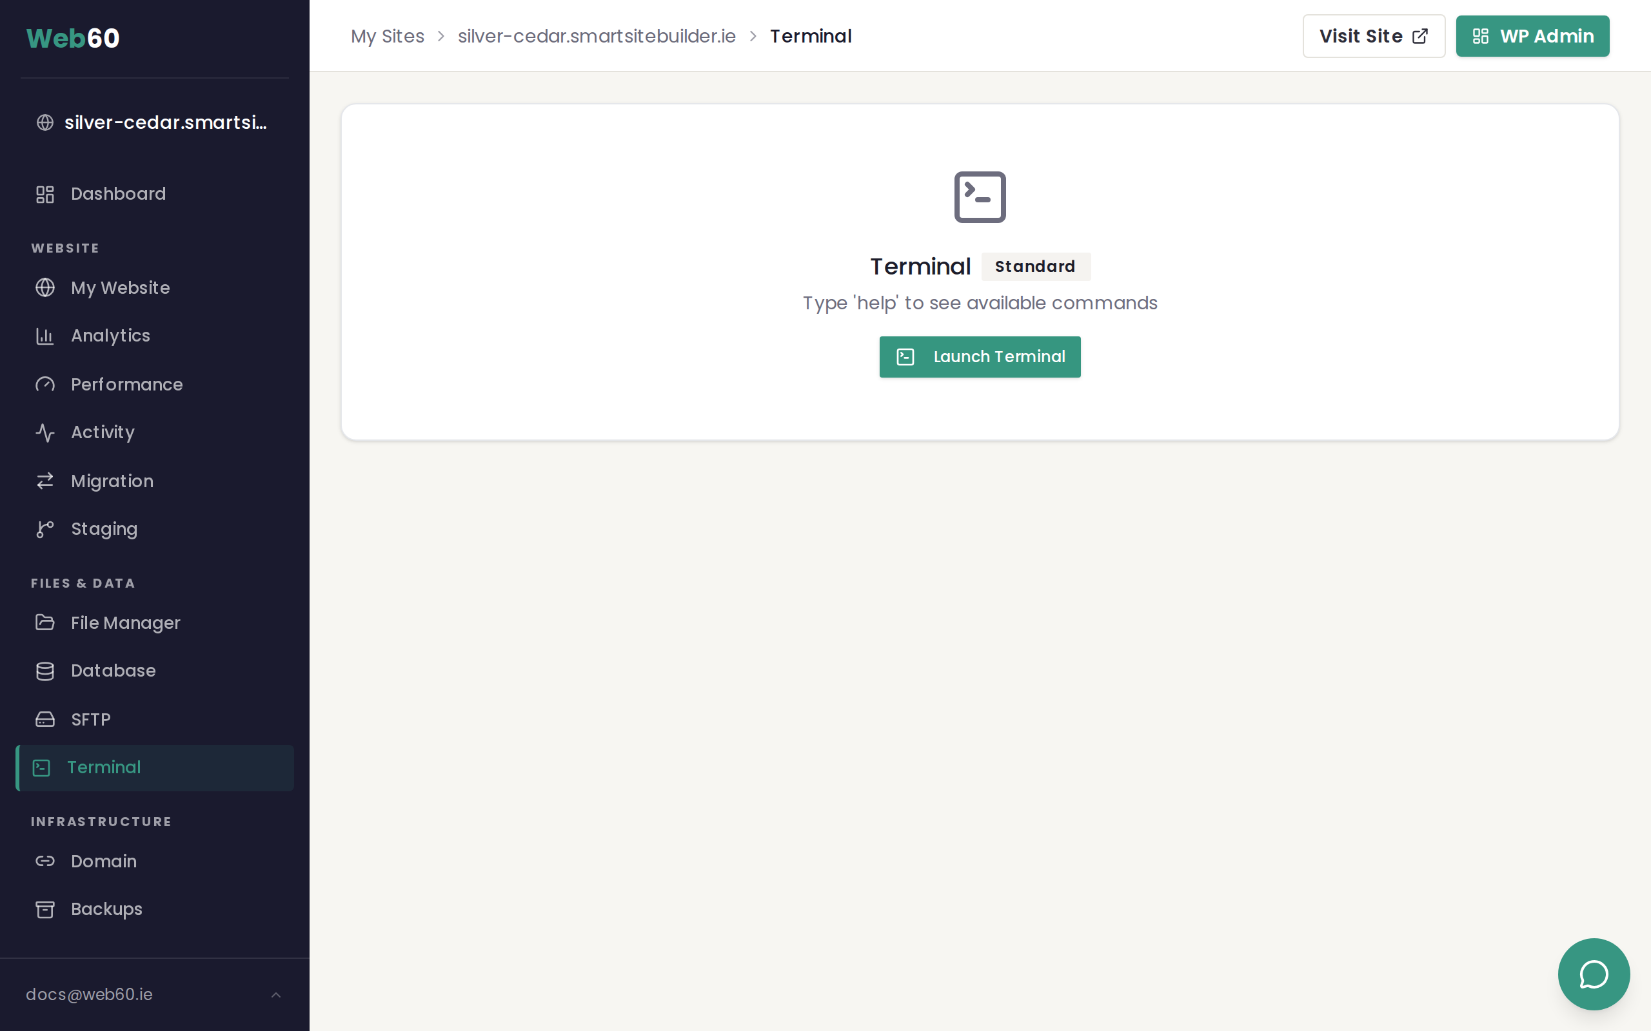The height and width of the screenshot is (1031, 1651).
Task: Click the Migration arrows icon
Action: (45, 481)
